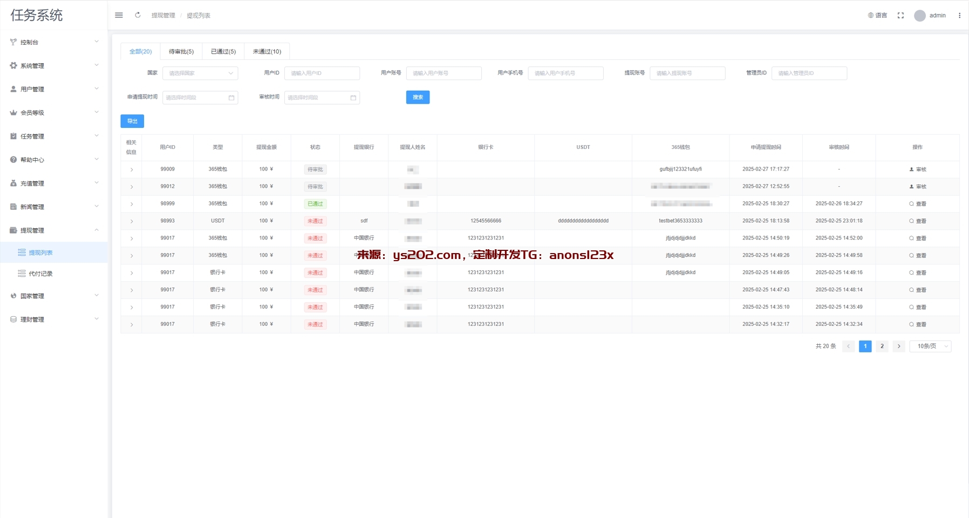Click the page refresh icon
969x518 pixels.
pyautogui.click(x=138, y=15)
